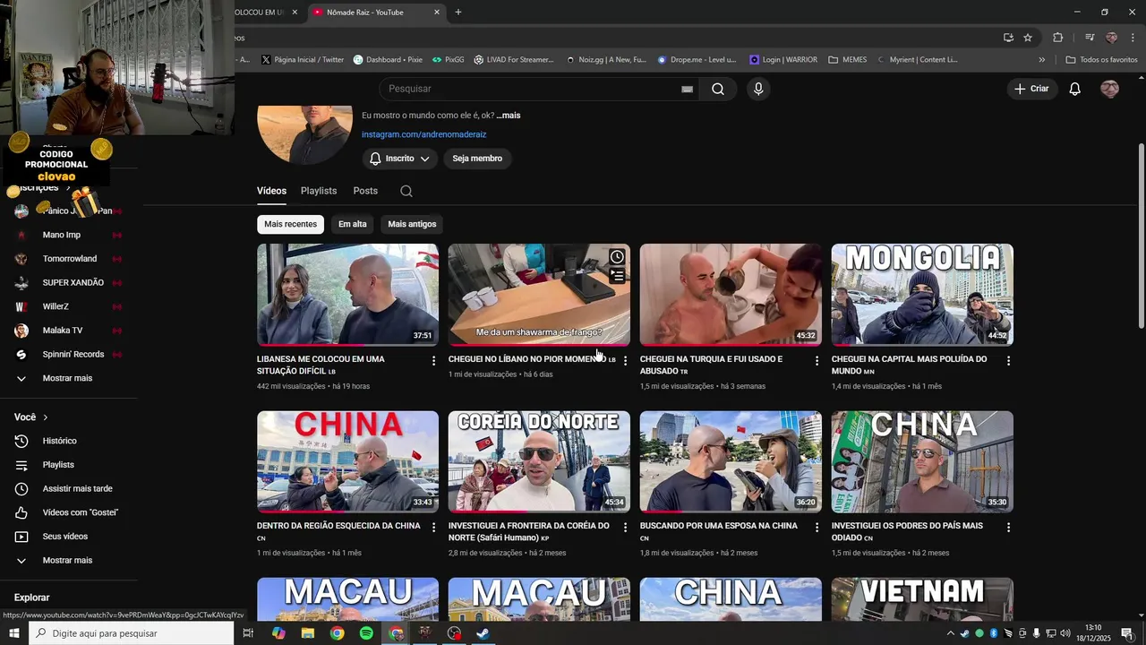The image size is (1146, 645).
Task: Switch to the Posts channel tab
Action: point(365,191)
